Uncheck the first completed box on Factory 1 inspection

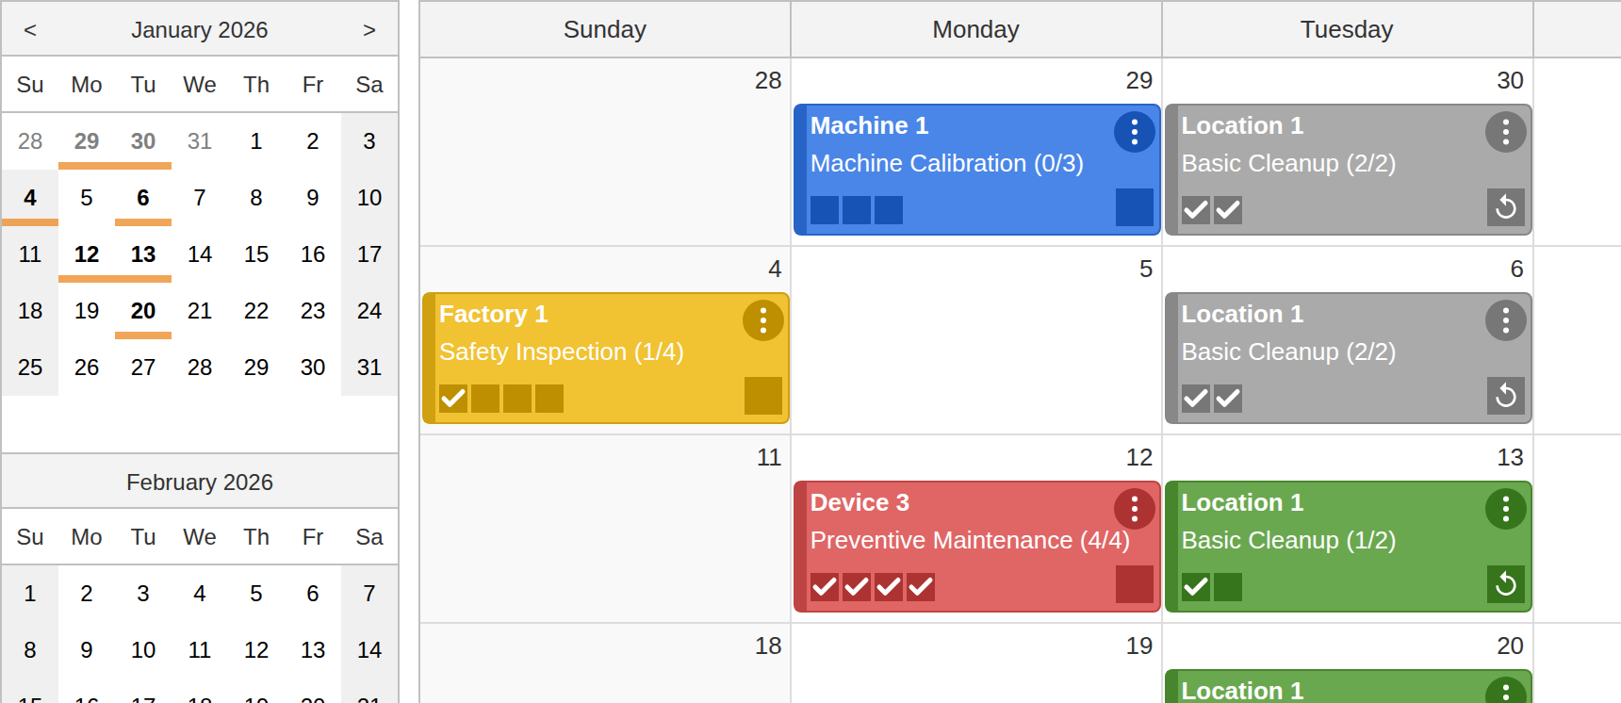pos(452,399)
